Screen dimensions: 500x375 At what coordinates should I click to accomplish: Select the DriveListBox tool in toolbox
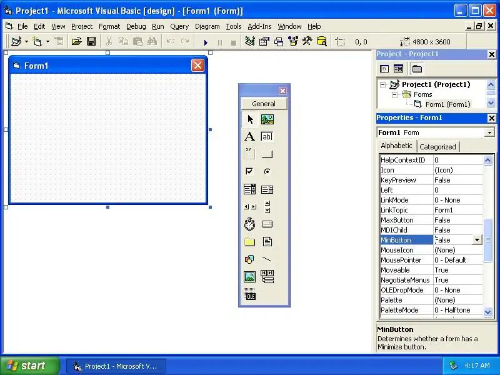[267, 224]
